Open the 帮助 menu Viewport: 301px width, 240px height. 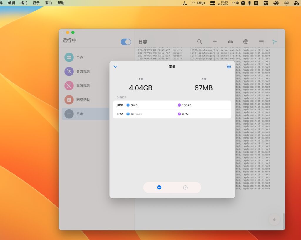coord(61,3)
